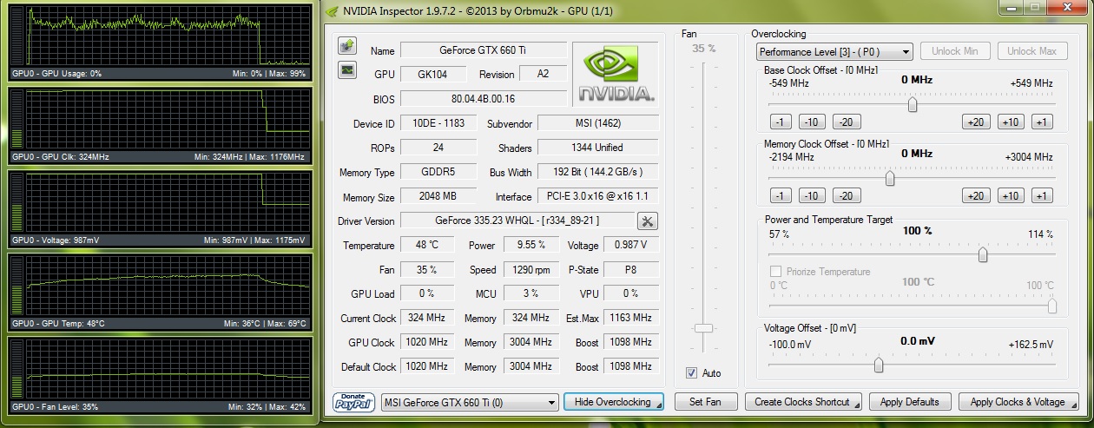Click the Memory Type value GDDR5
This screenshot has width=1094, height=428.
pyautogui.click(x=438, y=172)
